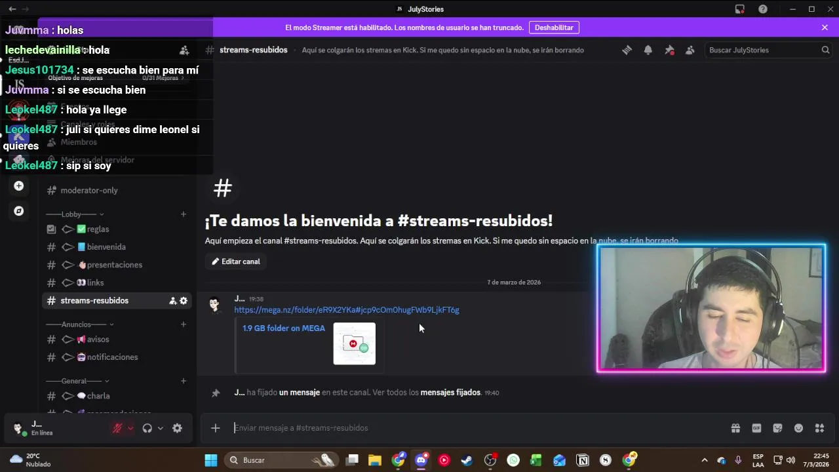Open the GIF picker

click(x=756, y=428)
